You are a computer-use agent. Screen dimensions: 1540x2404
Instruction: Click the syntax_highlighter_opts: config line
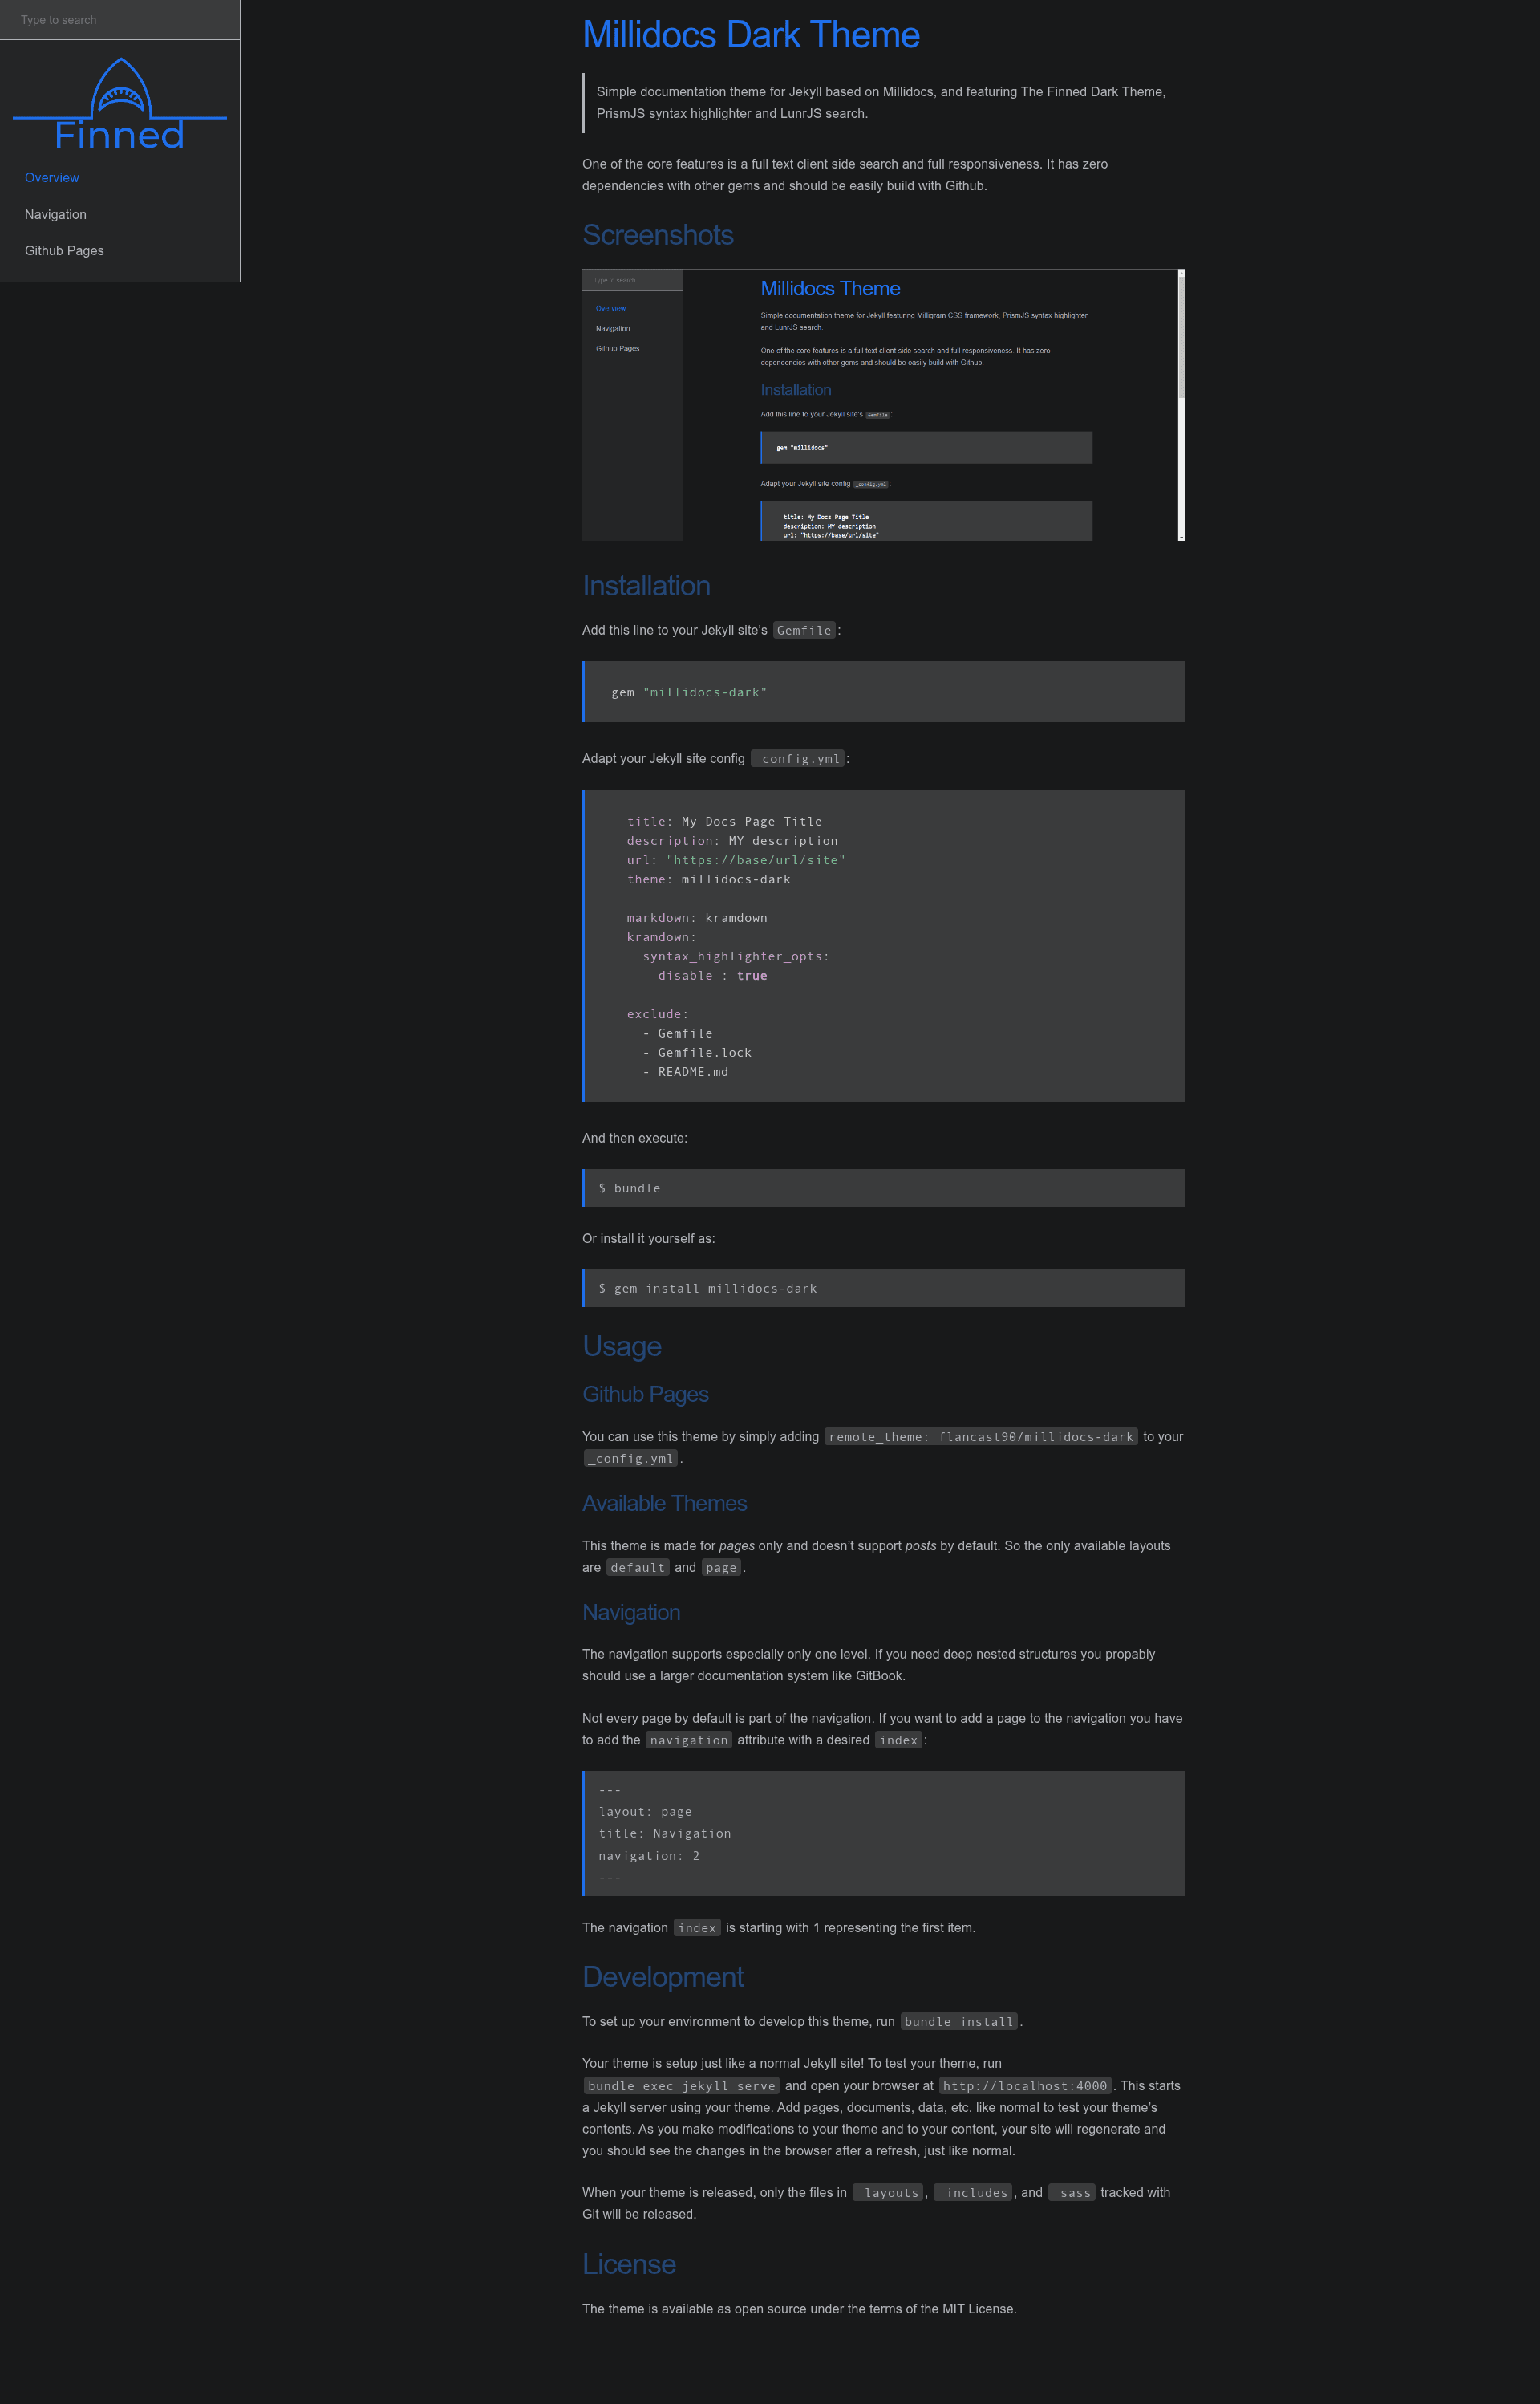pos(736,956)
